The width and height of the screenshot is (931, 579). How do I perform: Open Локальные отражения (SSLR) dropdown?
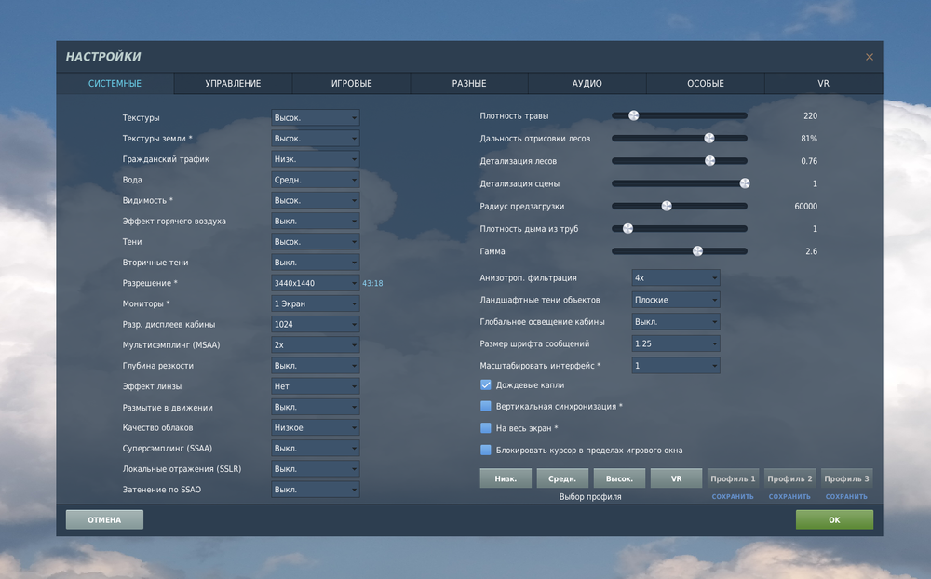point(316,469)
